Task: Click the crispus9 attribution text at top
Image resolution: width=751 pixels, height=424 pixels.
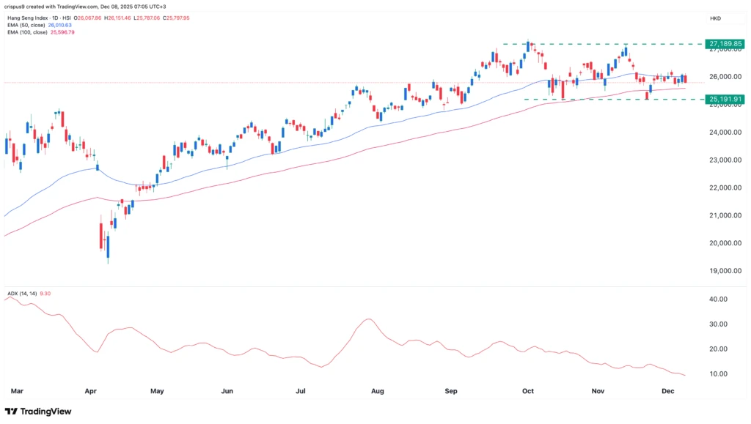Action: tap(15, 4)
